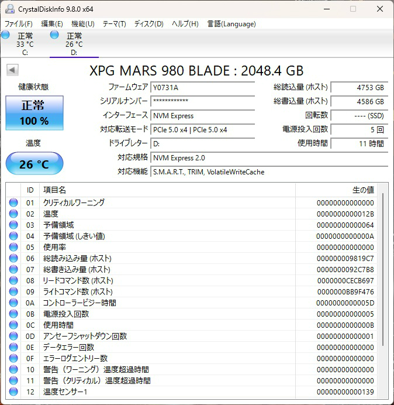Click total host writes value 4586 GB
Viewport: 394px width, 405px height.
tap(360, 101)
